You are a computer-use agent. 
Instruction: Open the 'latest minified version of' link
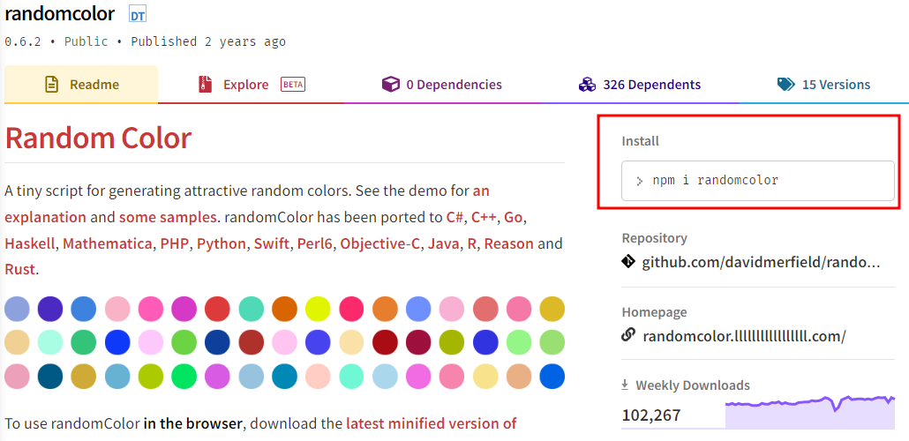(x=432, y=423)
